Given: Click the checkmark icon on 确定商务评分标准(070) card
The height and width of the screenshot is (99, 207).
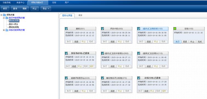Looking at the screenshot, I should click(x=103, y=78).
